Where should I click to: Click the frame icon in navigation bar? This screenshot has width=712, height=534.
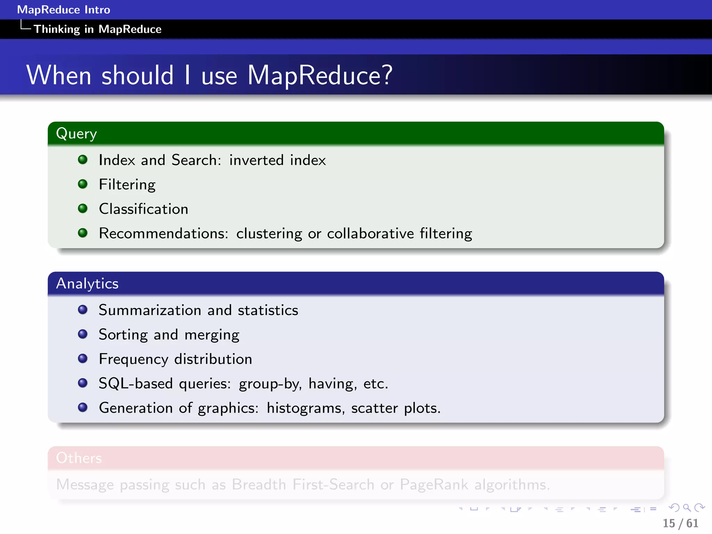tap(516, 509)
